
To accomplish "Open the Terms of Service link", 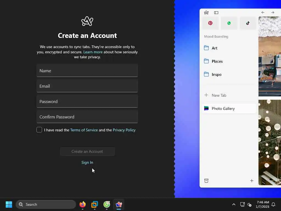I will (x=84, y=130).
